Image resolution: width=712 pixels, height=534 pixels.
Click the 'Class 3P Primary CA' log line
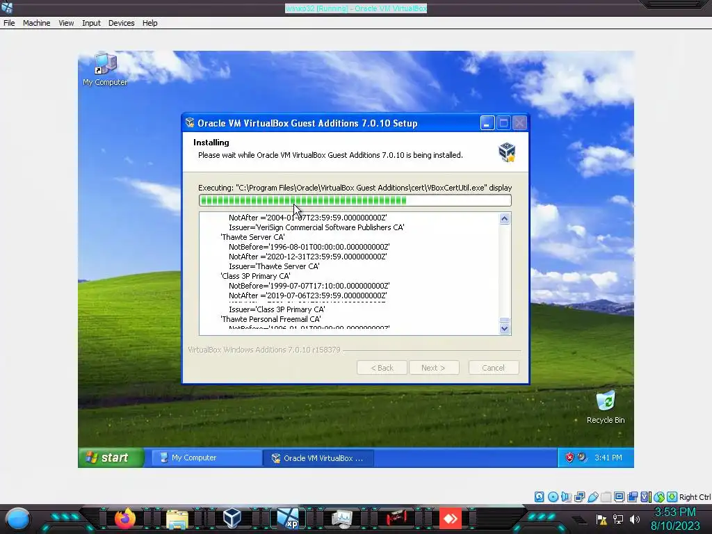pos(255,276)
